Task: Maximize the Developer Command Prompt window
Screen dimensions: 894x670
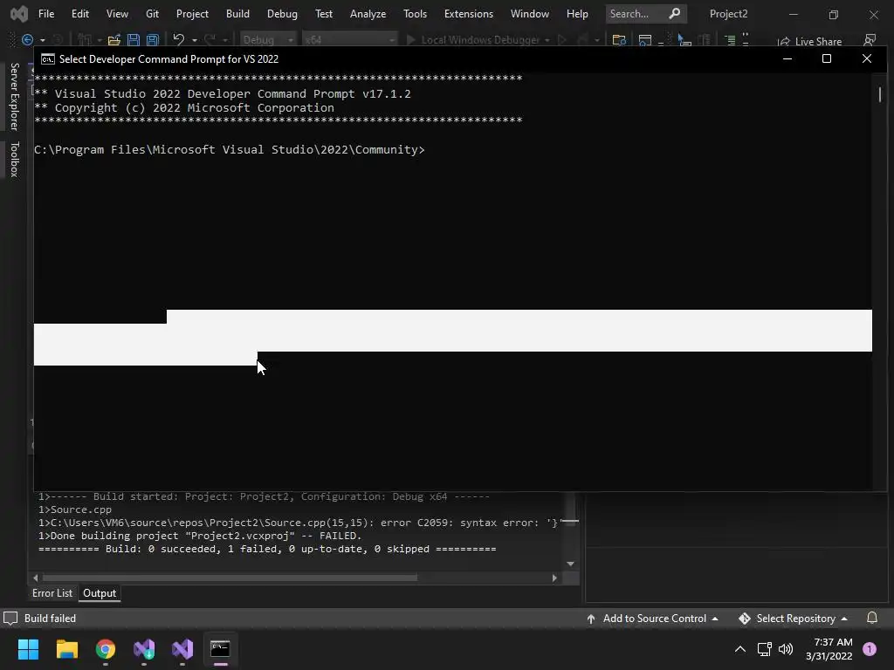Action: [x=826, y=58]
